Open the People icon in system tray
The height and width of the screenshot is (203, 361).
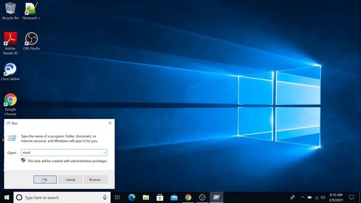(293, 197)
